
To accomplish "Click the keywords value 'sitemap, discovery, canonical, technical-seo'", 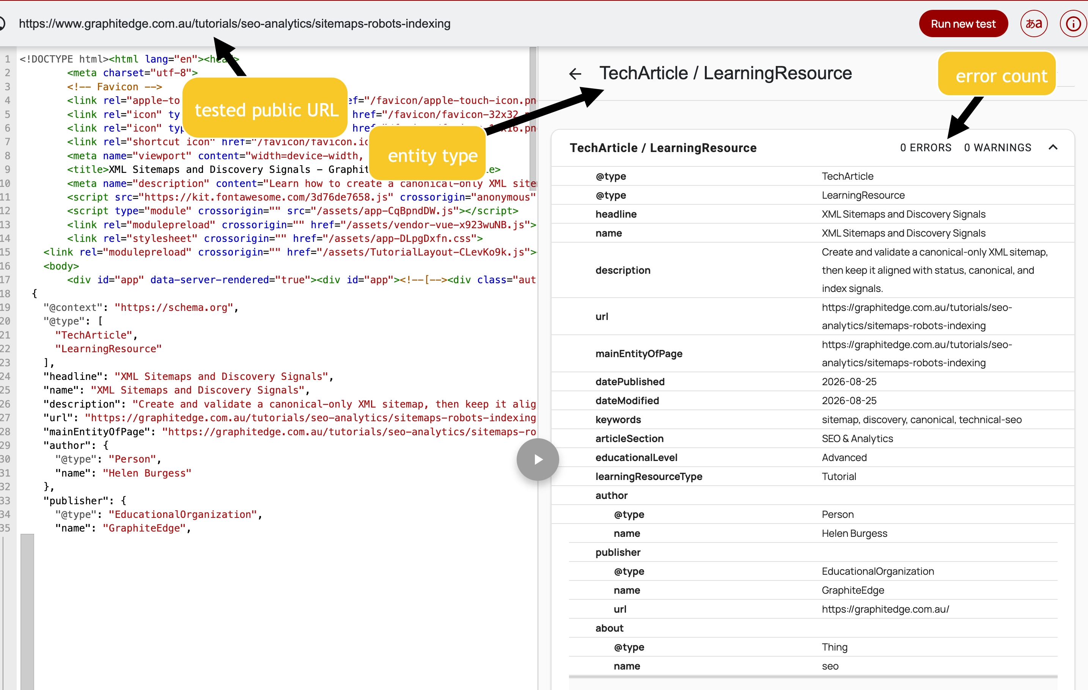I will click(x=921, y=420).
